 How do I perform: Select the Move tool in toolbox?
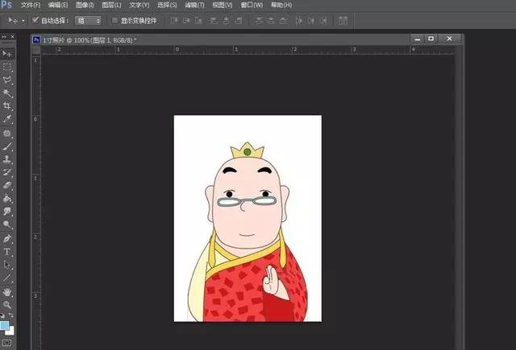pyautogui.click(x=7, y=54)
